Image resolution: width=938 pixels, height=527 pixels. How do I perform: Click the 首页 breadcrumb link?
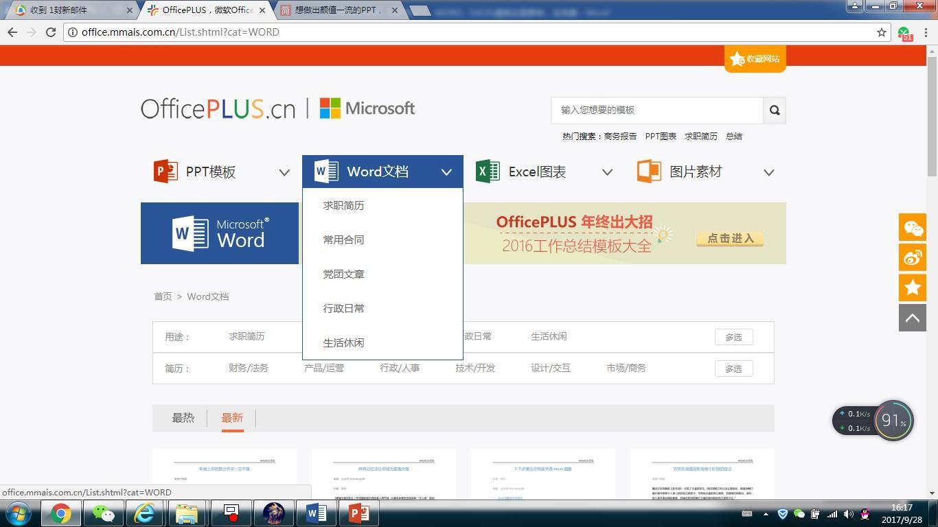click(163, 296)
